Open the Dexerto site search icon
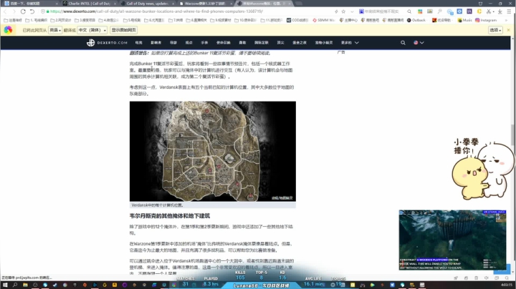This screenshot has width=516, height=289. [403, 43]
